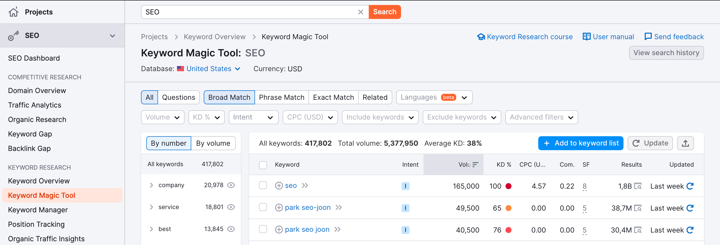Refresh the seo row metrics
This screenshot has height=245, width=720.
click(x=690, y=186)
